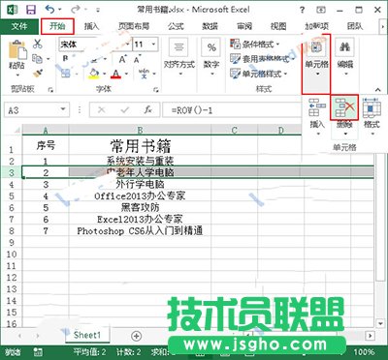Viewport: 388px width, 360px height.
Task: Switch to the 审阅 review tab
Action: click(x=244, y=26)
